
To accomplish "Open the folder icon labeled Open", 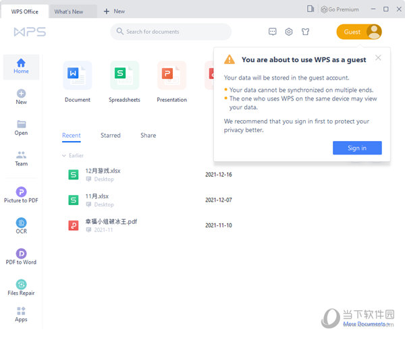I will pyautogui.click(x=21, y=124).
